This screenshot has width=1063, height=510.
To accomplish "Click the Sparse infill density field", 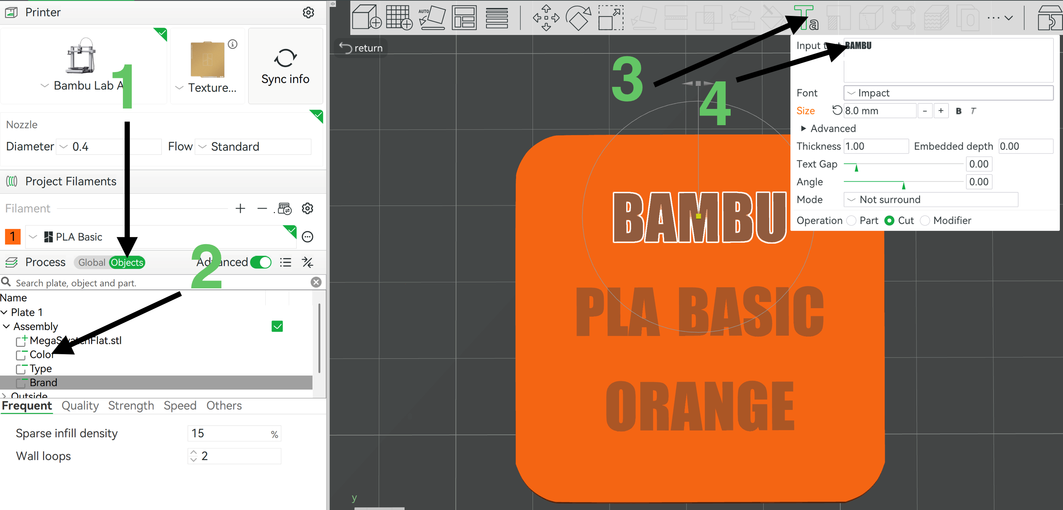I will [x=234, y=433].
